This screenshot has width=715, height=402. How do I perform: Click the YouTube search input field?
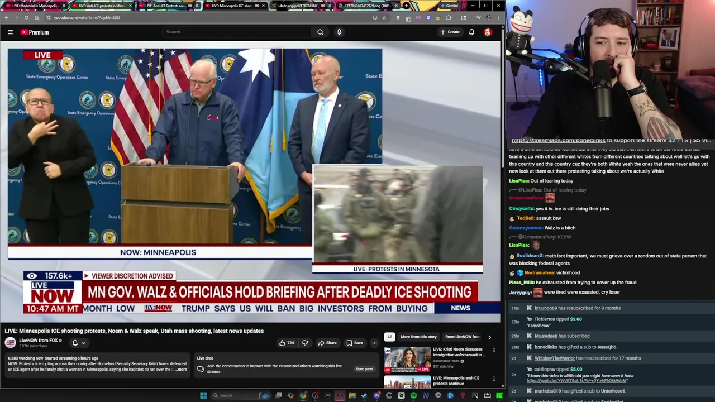[x=236, y=32]
